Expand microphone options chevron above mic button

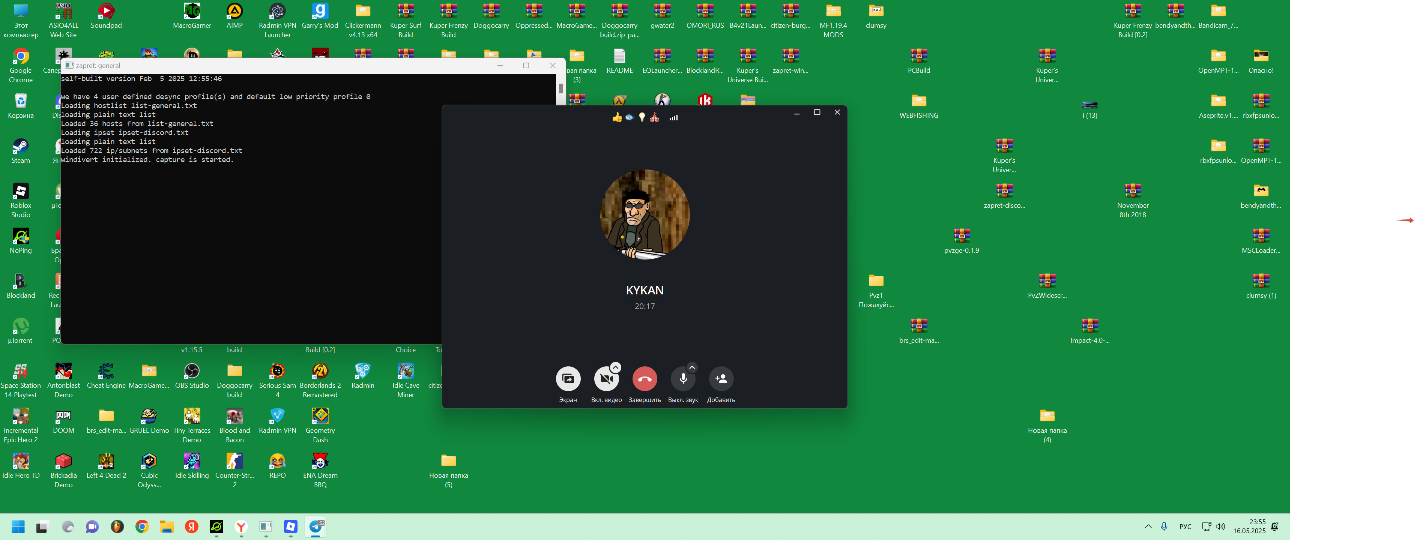tap(692, 367)
